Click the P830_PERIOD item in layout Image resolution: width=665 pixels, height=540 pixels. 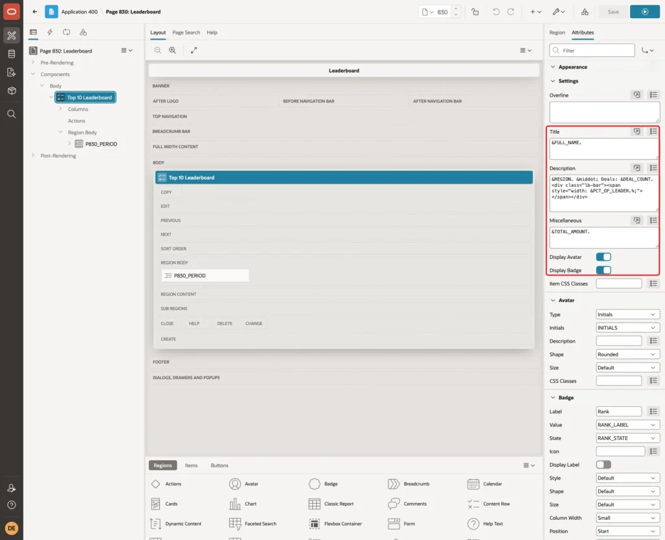tap(205, 275)
